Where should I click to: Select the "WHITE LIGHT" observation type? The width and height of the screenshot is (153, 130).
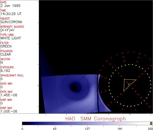tap(11, 38)
